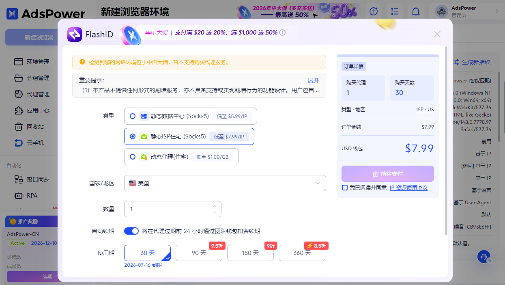Click the orange warning icon in alert

click(82, 62)
